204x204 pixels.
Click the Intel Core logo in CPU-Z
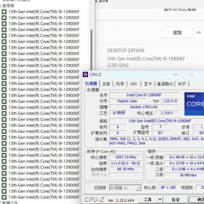(194, 104)
